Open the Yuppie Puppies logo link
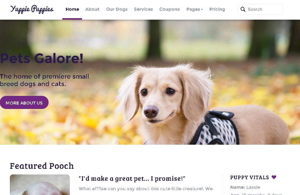Image resolution: width=300 pixels, height=195 pixels. [32, 9]
